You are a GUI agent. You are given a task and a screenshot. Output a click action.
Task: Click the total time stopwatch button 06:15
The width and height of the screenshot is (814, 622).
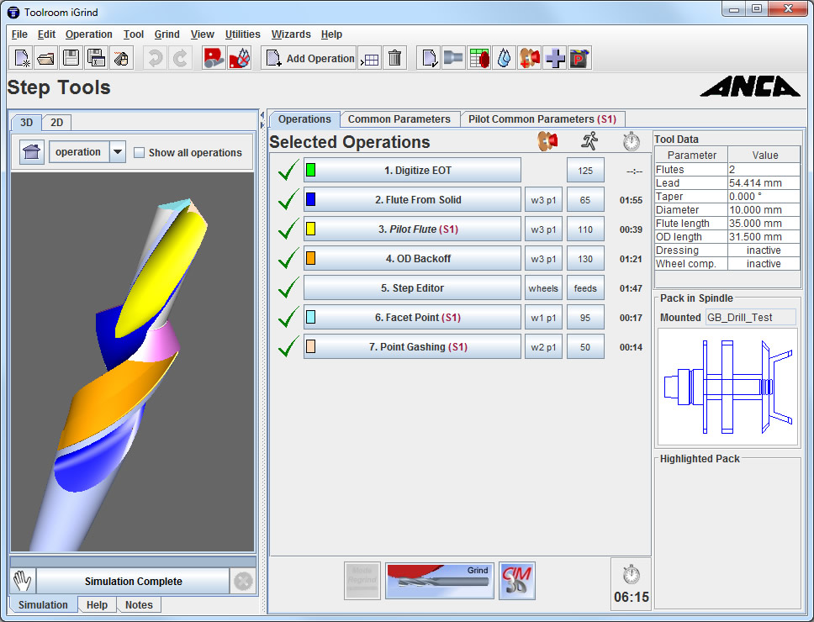pyautogui.click(x=631, y=584)
